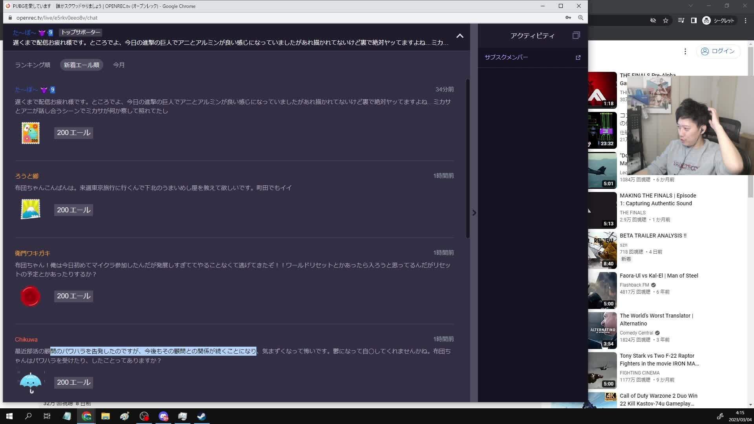Image resolution: width=754 pixels, height=424 pixels.
Task: Open the Windows Start menu
Action: tap(9, 416)
